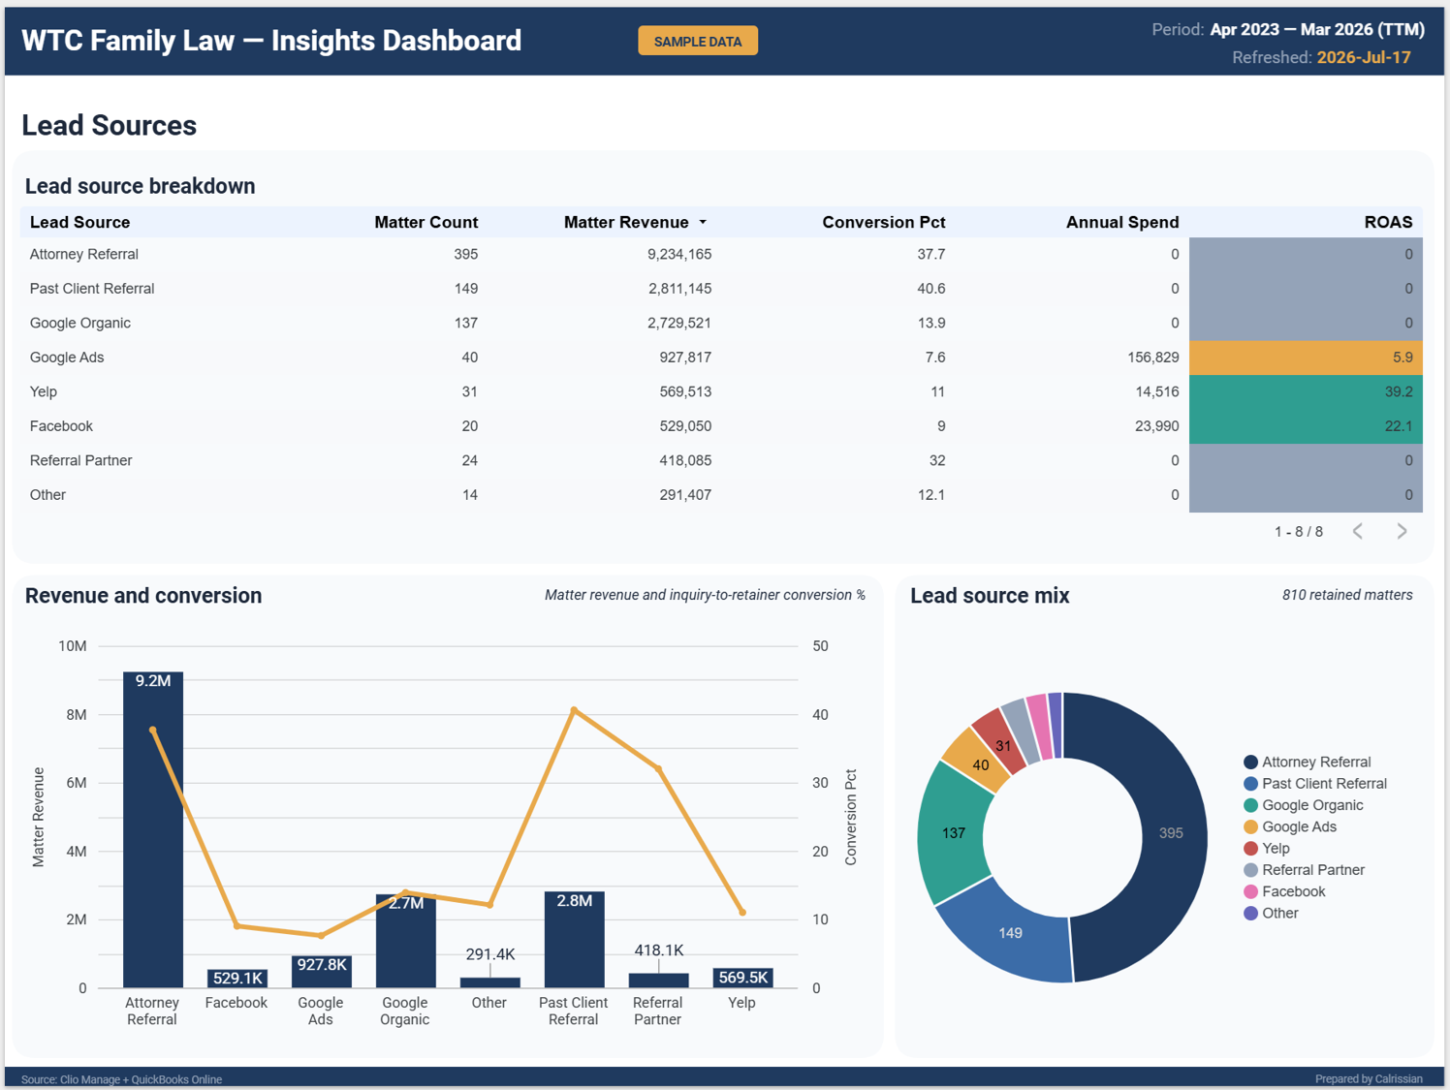1450x1090 pixels.
Task: Click the 149 donut slice
Action: 1010,933
